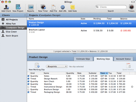Check the Instructional Design slip checkbox
Screen dimensions: 136x102
pos(28,87)
